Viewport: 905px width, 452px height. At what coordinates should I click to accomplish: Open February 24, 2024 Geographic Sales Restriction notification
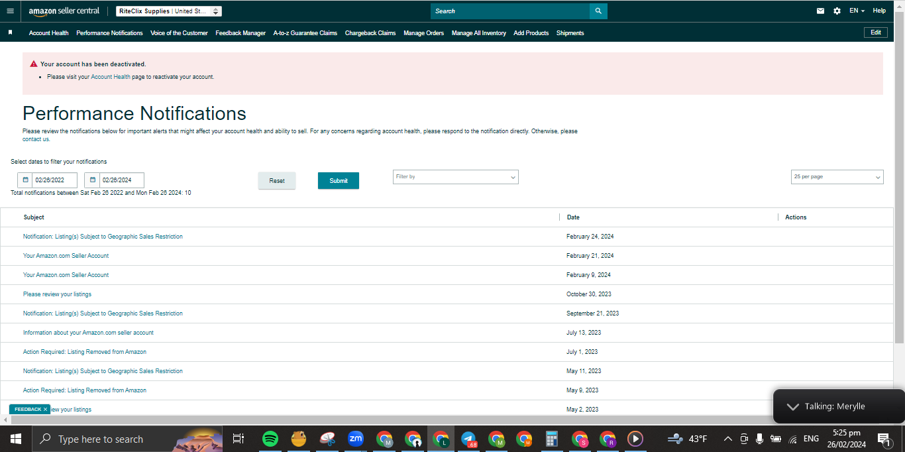[x=103, y=237]
